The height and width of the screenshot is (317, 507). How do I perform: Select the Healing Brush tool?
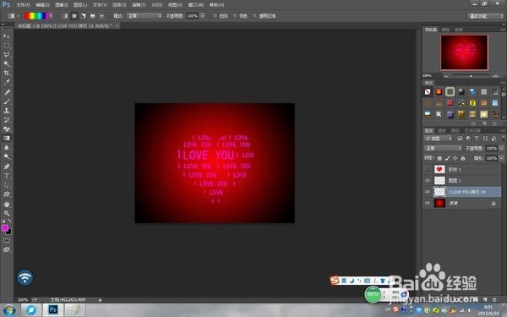pyautogui.click(x=7, y=92)
